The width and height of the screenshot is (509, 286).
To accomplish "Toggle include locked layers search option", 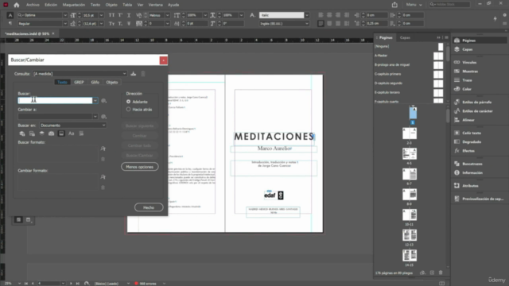I will [x=21, y=133].
